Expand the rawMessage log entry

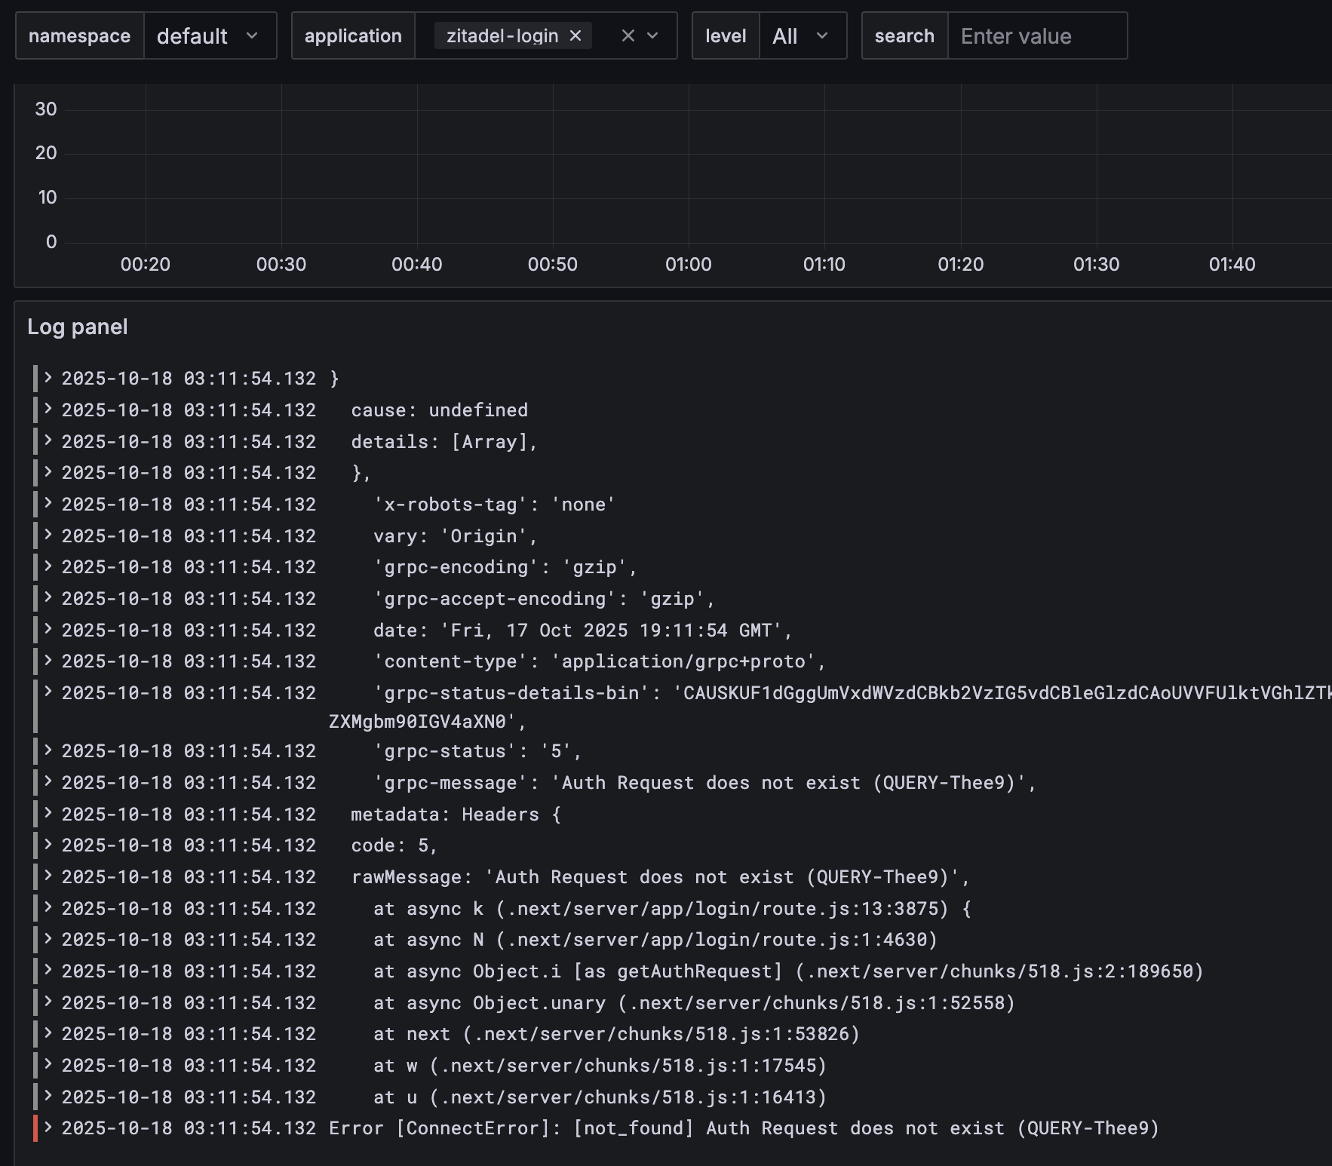[x=48, y=876]
